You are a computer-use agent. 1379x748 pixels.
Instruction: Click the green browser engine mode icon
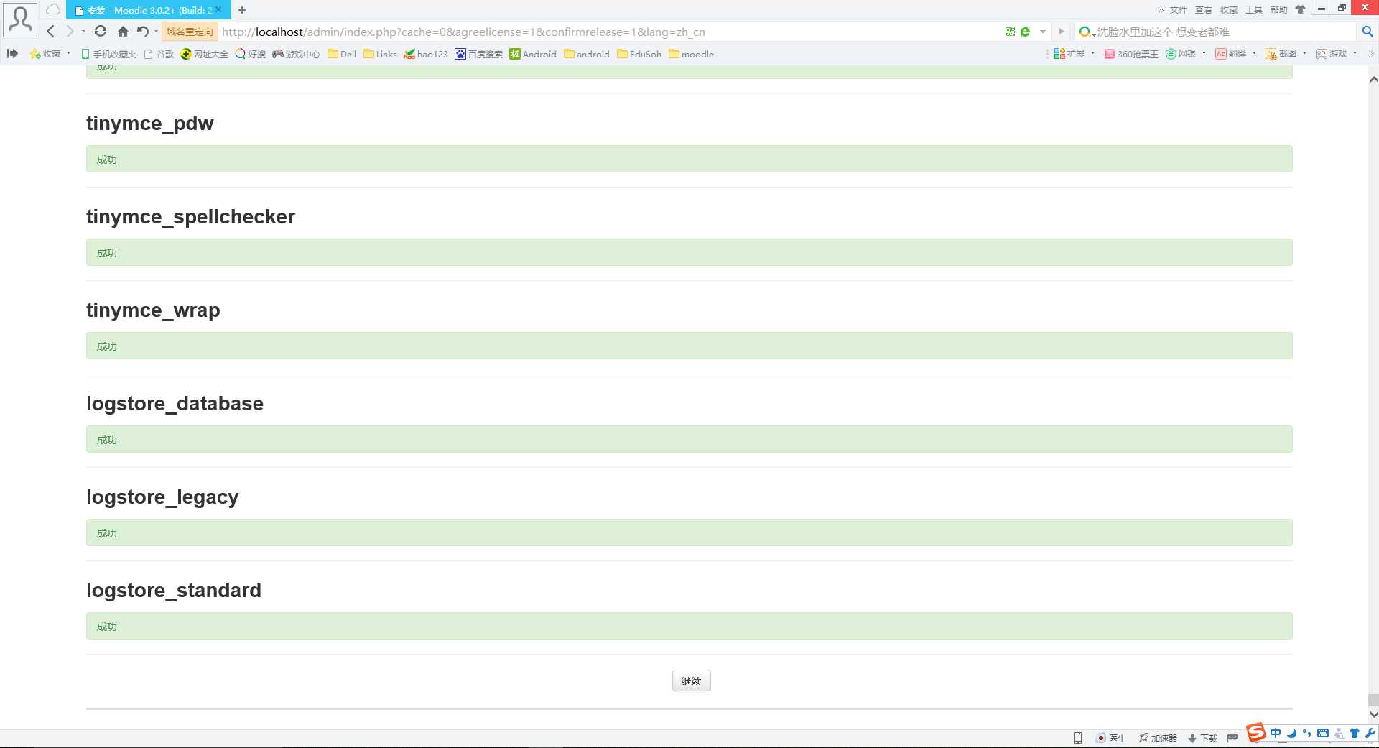[1026, 32]
